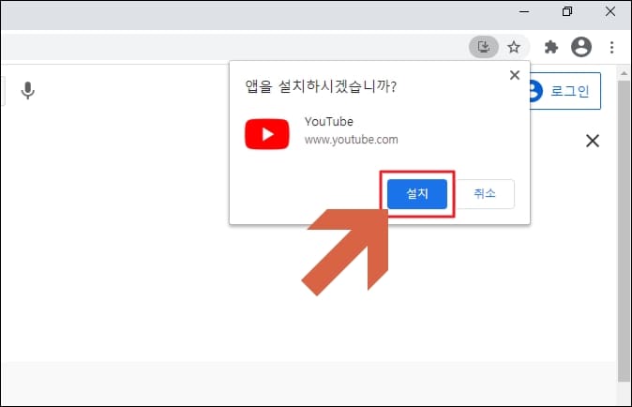The width and height of the screenshot is (632, 407).
Task: Click the install app icon in address bar
Action: (484, 47)
